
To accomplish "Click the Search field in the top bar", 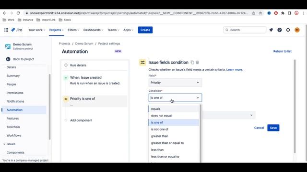I will tap(245, 30).
